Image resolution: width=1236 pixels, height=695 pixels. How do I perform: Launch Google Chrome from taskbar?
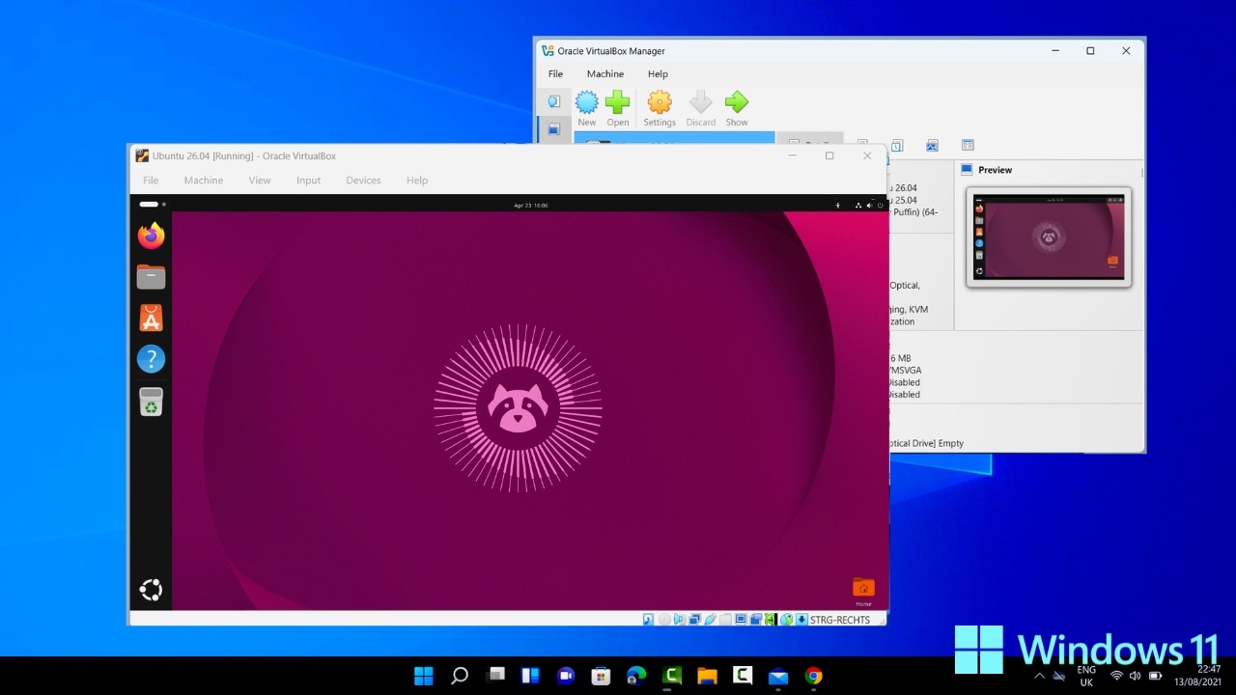click(x=814, y=676)
